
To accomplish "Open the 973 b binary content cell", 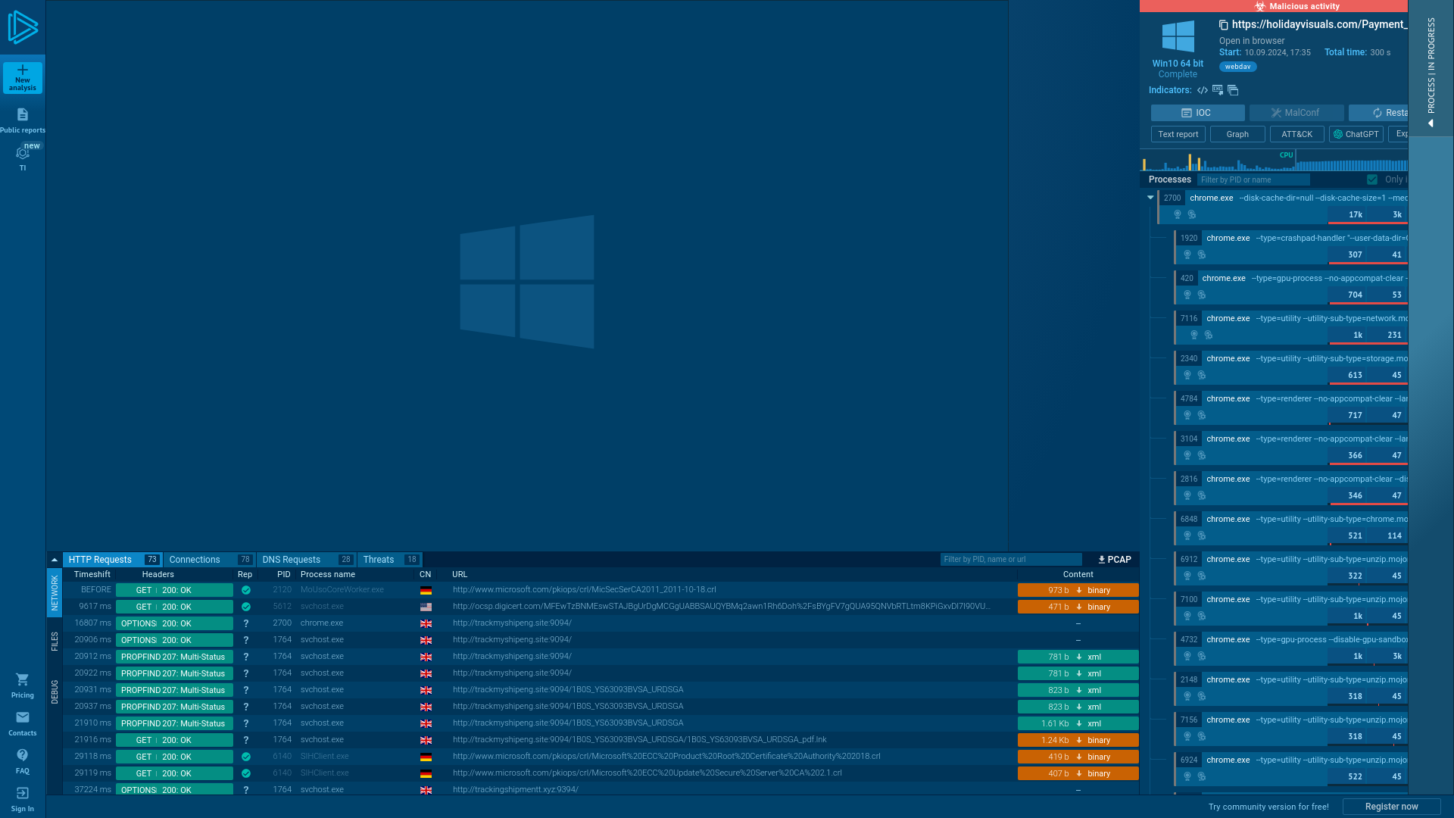I will 1078,590.
